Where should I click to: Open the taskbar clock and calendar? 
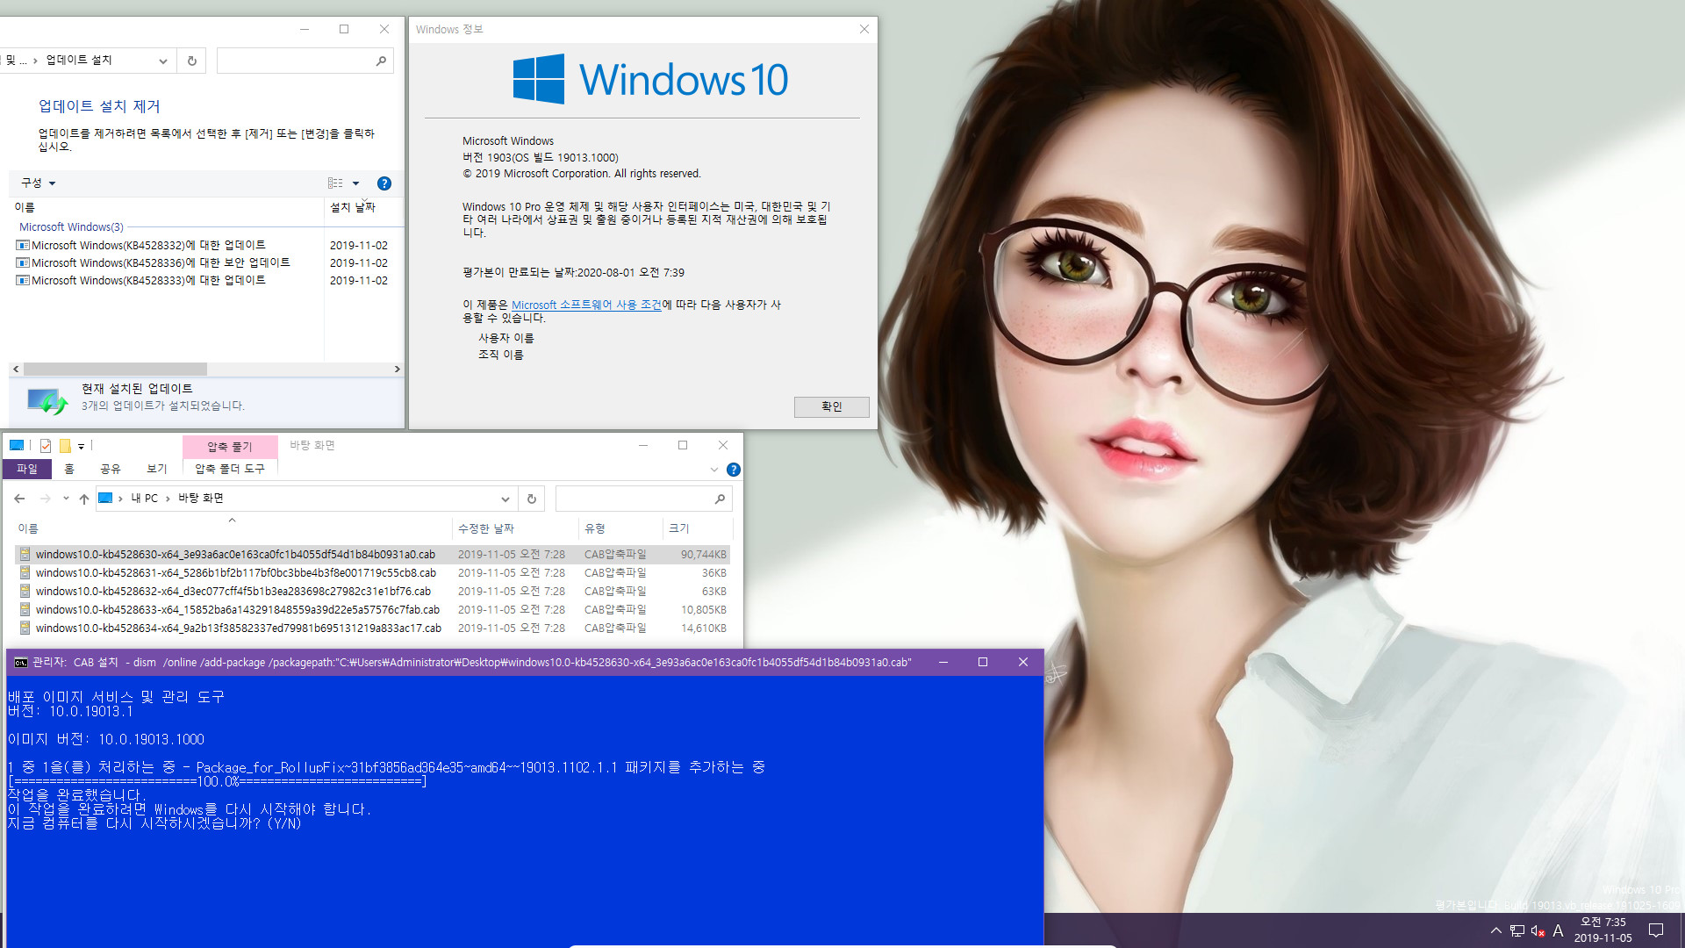click(1603, 930)
